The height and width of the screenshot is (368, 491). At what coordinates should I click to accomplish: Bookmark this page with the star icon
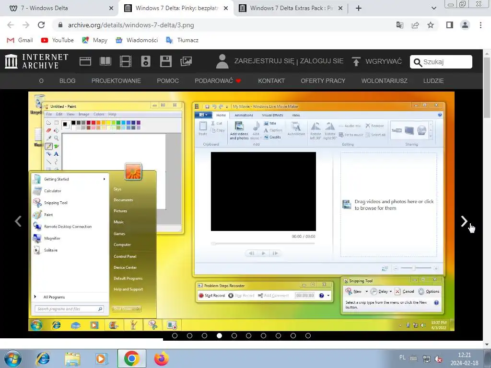pyautogui.click(x=431, y=25)
